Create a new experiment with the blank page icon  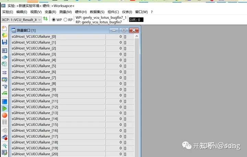[x=4, y=28]
